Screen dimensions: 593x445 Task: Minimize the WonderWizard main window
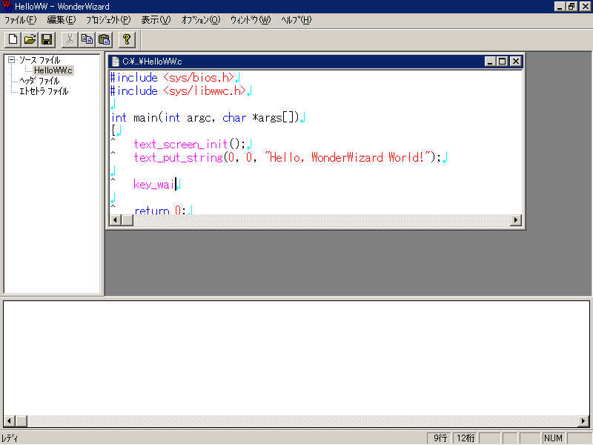pos(560,7)
